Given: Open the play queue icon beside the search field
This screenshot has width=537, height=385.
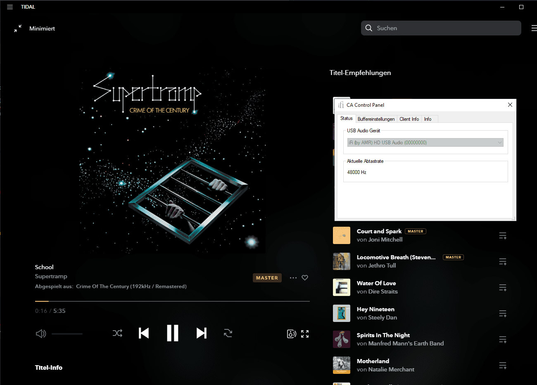Looking at the screenshot, I should tap(534, 28).
